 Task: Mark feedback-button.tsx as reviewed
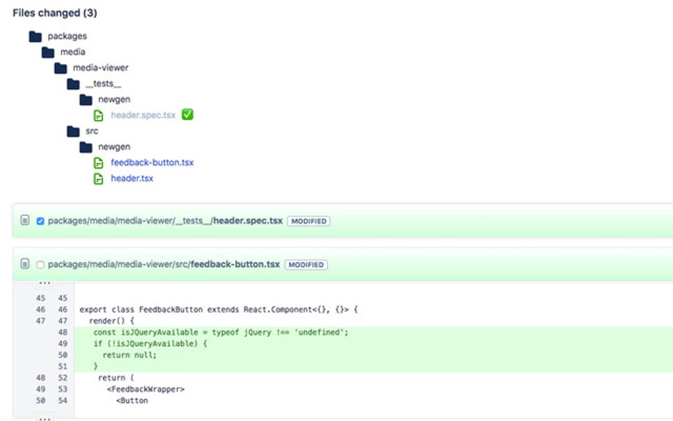[40, 264]
